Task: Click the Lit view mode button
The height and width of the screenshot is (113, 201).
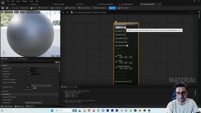Action: click(x=16, y=12)
